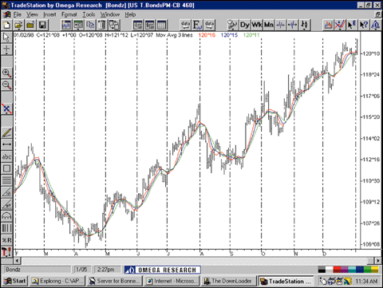Pick the abc text drawing tool
Viewport: 383px width, 288px height.
[x=6, y=156]
